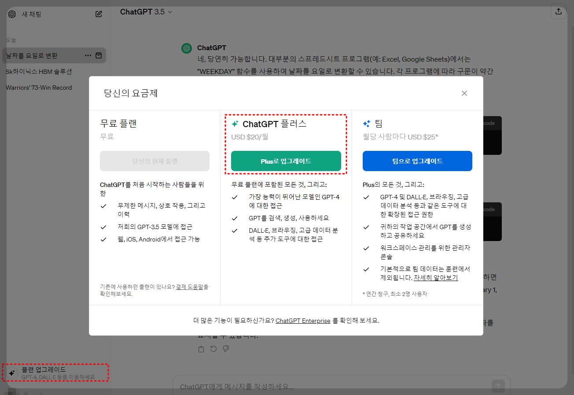The image size is (574, 395).
Task: Click the blue sparkle next to 팀
Action: tap(366, 124)
